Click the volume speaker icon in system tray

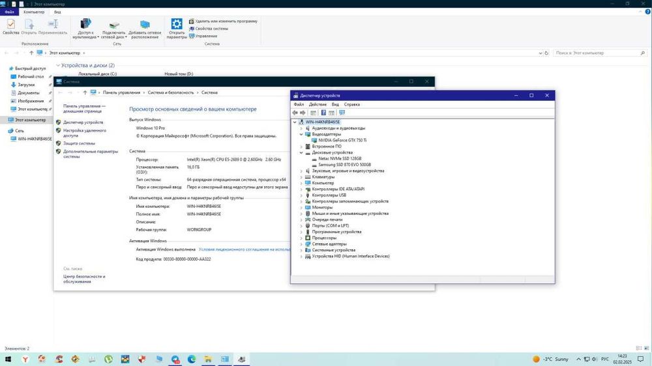[595, 359]
